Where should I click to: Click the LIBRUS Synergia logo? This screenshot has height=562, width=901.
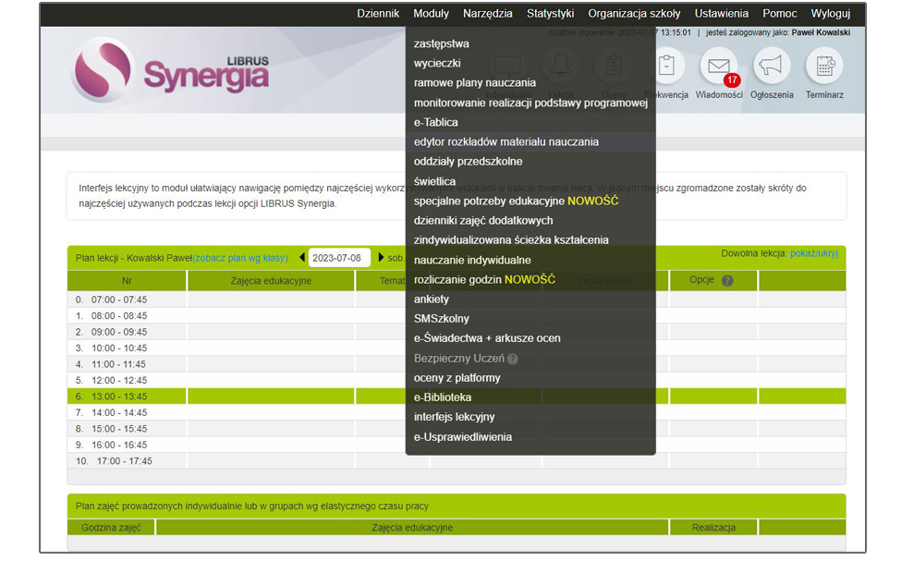coord(171,71)
